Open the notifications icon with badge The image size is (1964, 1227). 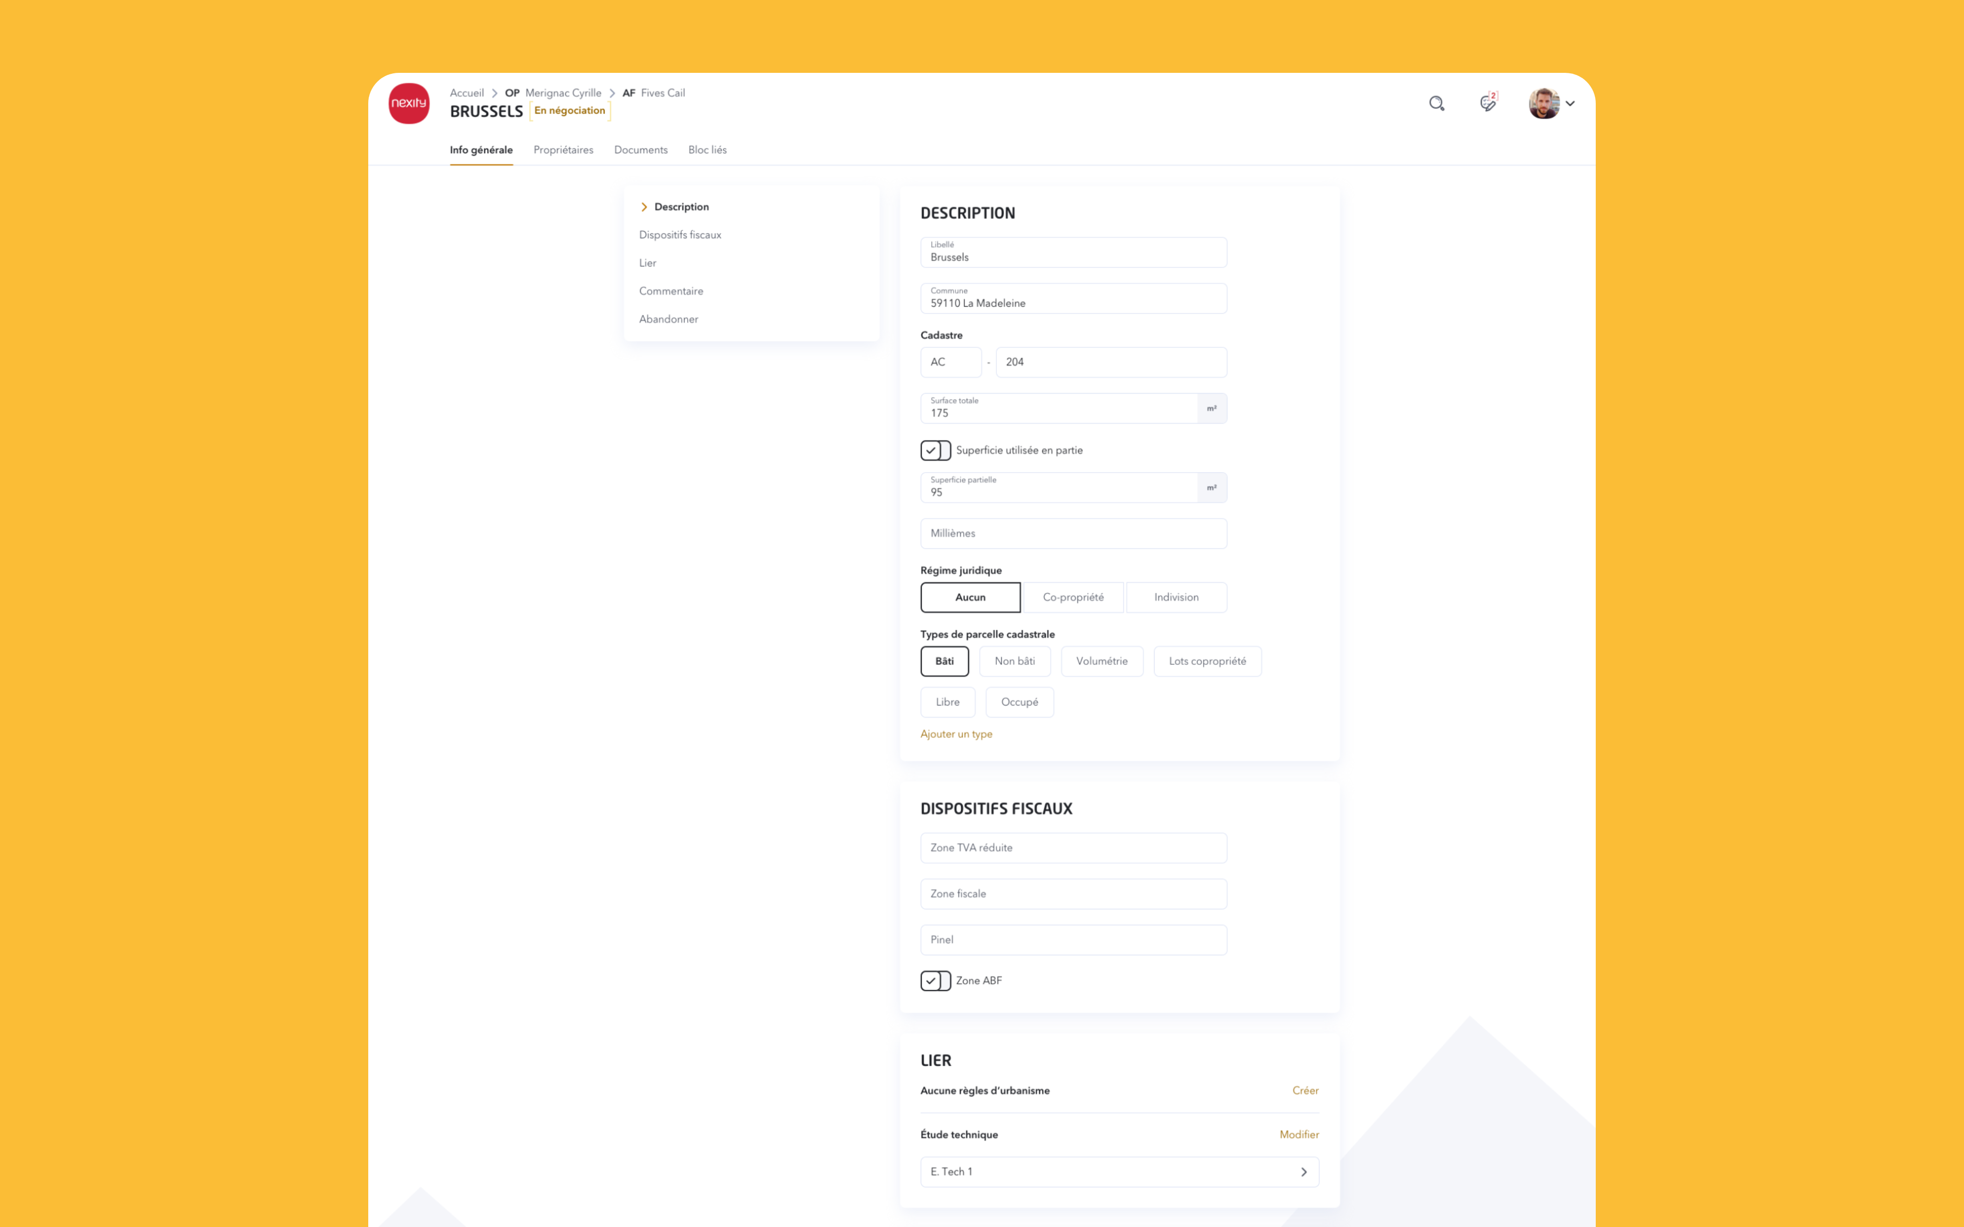(1487, 103)
